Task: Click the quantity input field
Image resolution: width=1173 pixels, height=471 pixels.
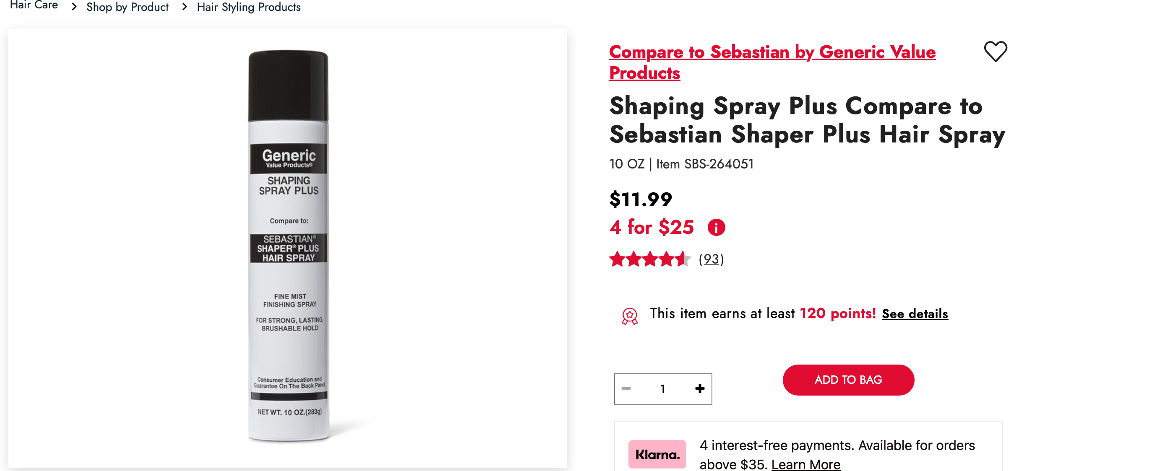Action: point(662,389)
